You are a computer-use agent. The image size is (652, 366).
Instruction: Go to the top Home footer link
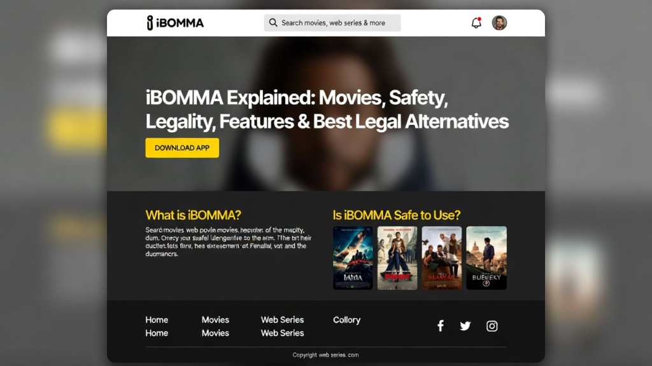click(x=157, y=320)
